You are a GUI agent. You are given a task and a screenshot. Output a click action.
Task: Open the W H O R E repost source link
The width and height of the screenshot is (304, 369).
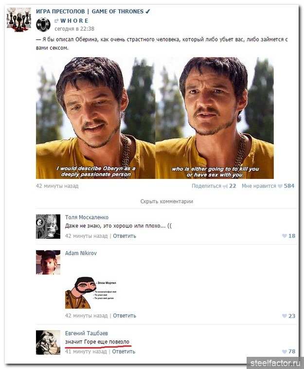coord(74,21)
